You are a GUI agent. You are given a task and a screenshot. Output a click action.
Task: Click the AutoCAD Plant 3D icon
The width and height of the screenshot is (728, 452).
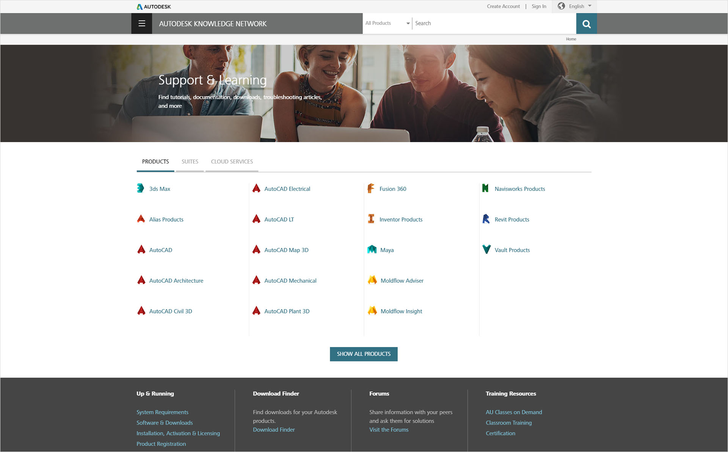(256, 311)
